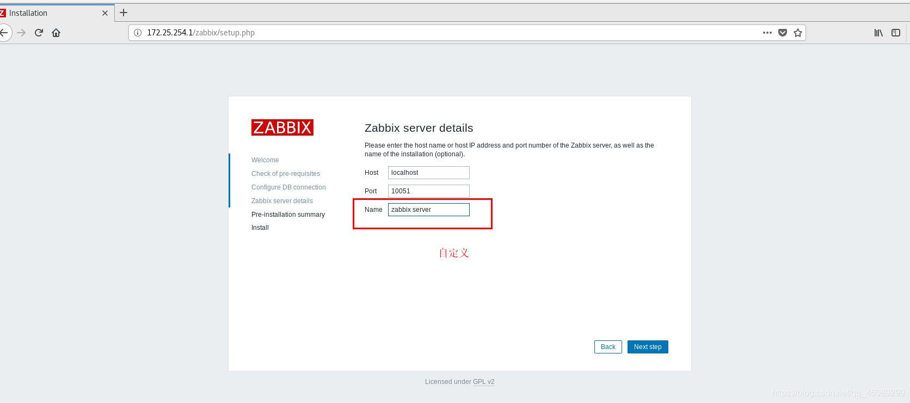Image resolution: width=910 pixels, height=403 pixels.
Task: Click the Port label
Action: click(x=371, y=191)
